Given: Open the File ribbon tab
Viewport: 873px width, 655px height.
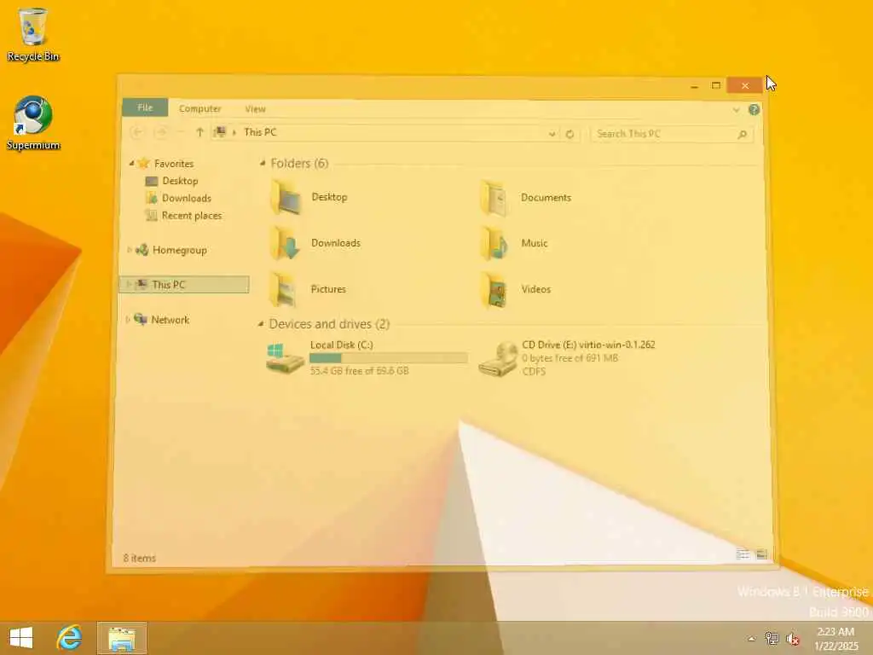Looking at the screenshot, I should pos(145,107).
